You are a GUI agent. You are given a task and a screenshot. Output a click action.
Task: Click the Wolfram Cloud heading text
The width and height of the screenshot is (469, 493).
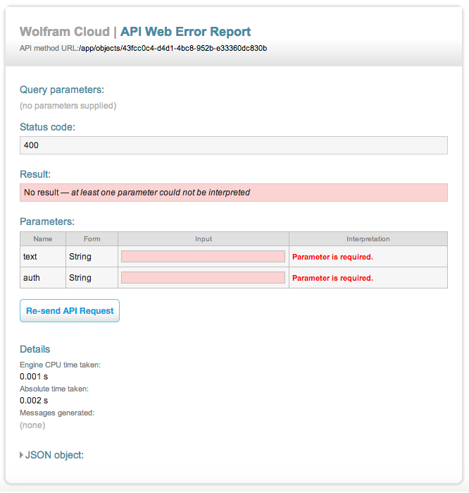click(65, 32)
